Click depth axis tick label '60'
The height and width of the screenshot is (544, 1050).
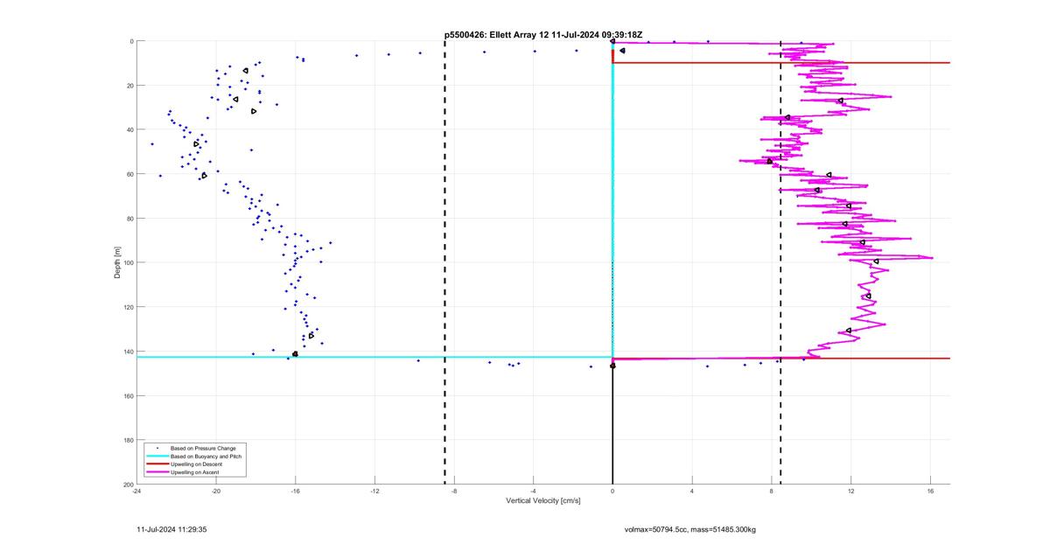click(x=129, y=174)
